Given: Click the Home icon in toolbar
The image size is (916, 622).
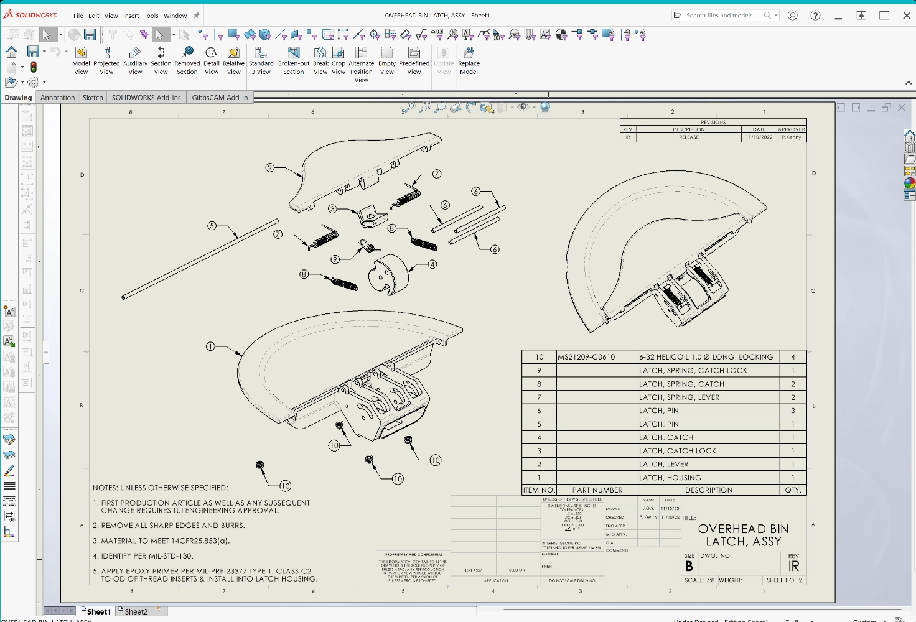Looking at the screenshot, I should 11,52.
